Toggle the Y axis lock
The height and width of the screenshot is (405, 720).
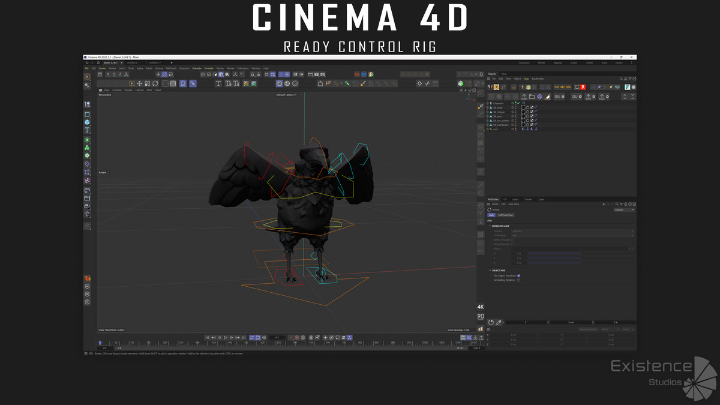tap(113, 74)
